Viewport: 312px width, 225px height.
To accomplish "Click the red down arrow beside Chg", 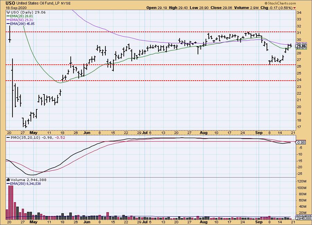I will [x=294, y=8].
